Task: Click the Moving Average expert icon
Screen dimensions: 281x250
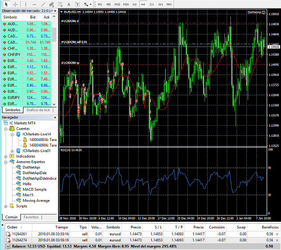Action: tap(19, 200)
